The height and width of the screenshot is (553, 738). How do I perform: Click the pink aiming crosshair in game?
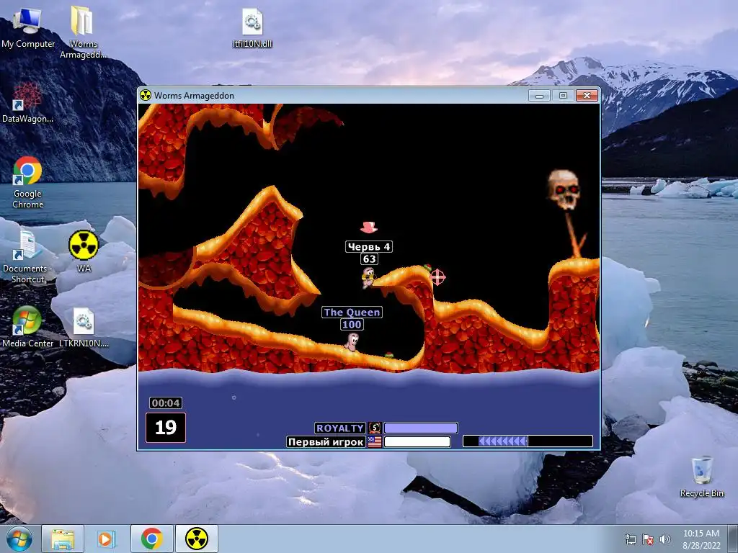[437, 277]
